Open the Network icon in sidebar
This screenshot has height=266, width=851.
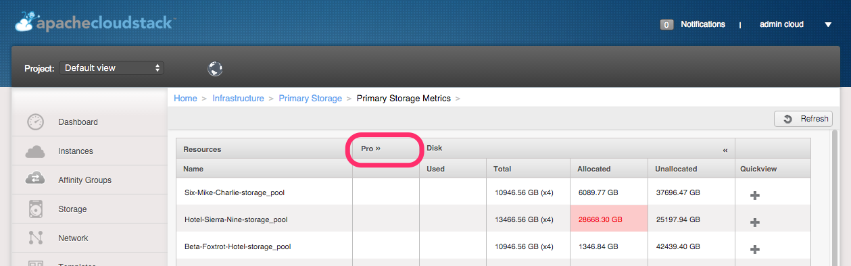(36, 238)
